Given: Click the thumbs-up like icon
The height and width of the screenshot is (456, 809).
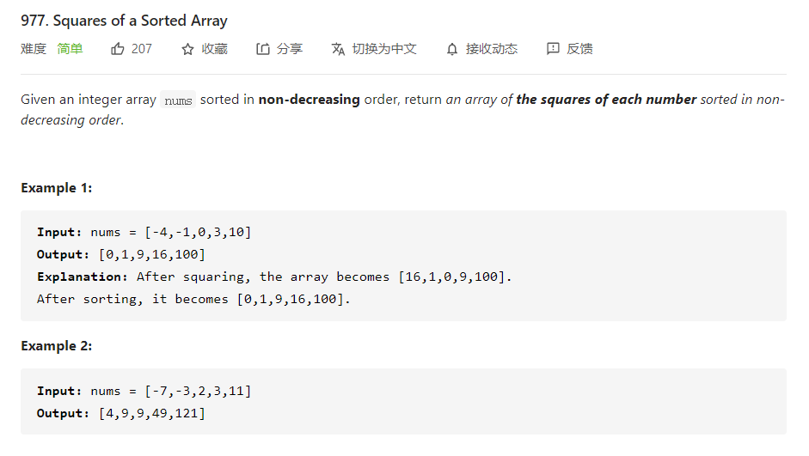Looking at the screenshot, I should click(x=118, y=49).
